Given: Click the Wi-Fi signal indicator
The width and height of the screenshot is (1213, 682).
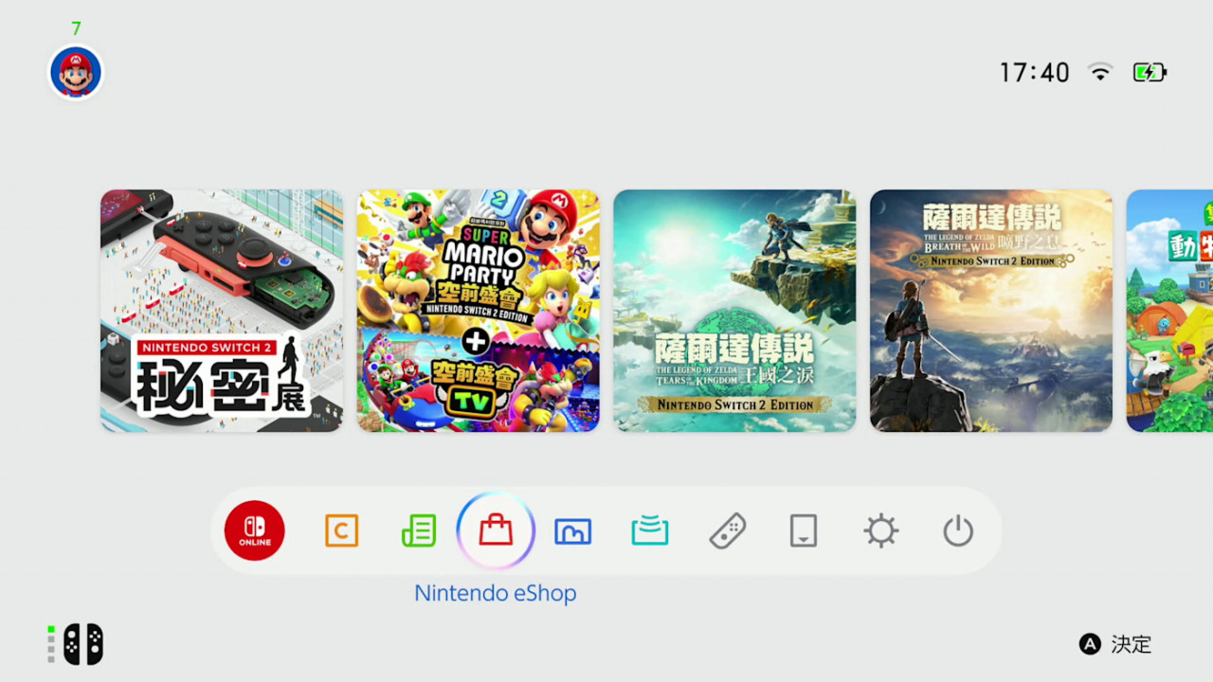Looking at the screenshot, I should 1100,72.
